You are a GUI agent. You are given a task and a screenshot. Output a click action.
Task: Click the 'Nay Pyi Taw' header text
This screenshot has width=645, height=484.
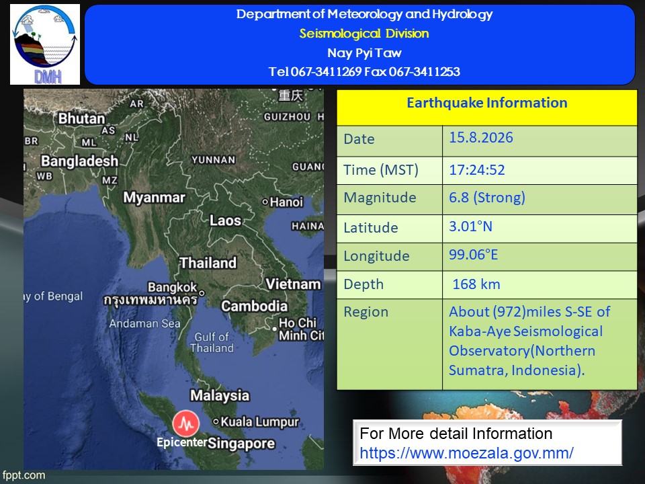(364, 52)
